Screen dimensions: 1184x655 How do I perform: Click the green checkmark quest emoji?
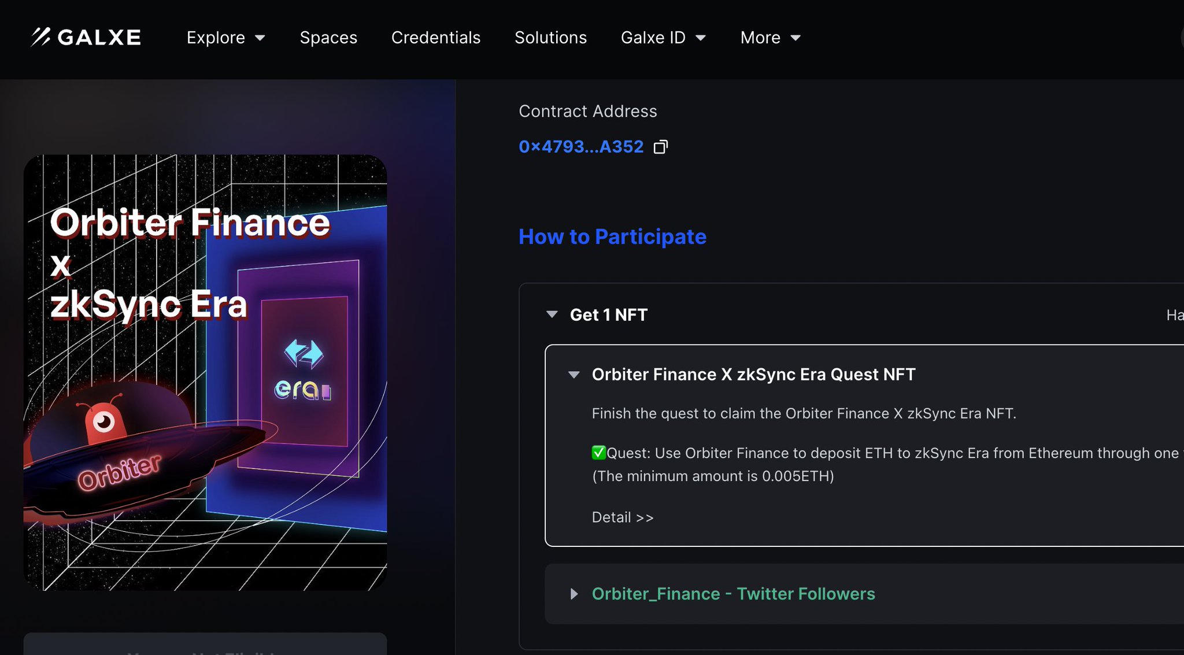pos(598,453)
